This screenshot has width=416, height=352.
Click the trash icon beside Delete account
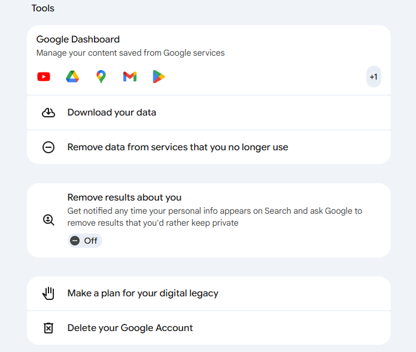click(x=48, y=328)
